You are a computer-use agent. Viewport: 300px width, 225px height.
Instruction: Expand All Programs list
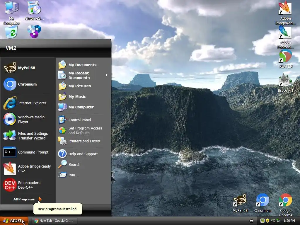tap(28, 199)
